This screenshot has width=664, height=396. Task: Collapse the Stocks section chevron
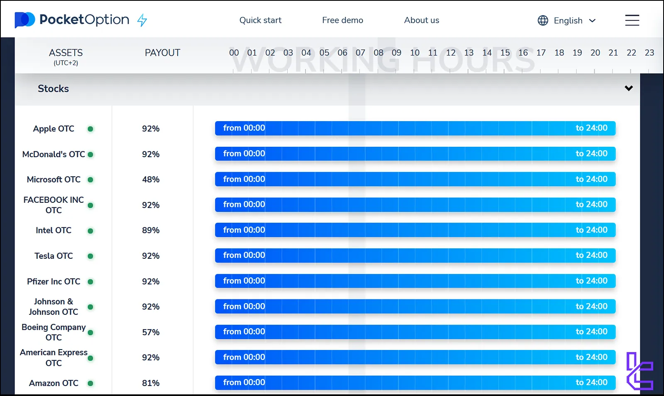[x=629, y=88]
